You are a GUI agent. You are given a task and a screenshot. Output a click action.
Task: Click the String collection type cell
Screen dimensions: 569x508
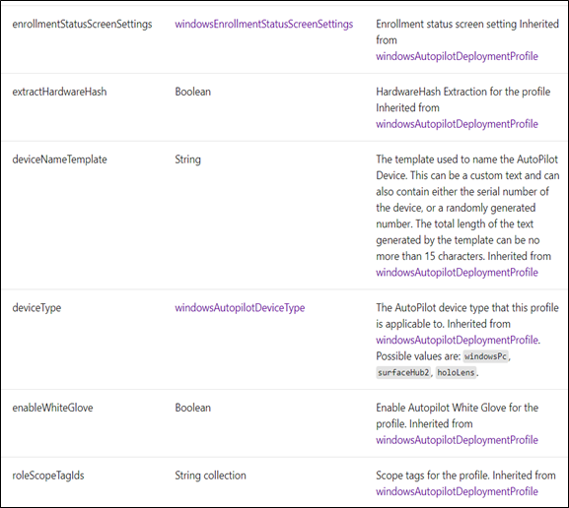210,476
